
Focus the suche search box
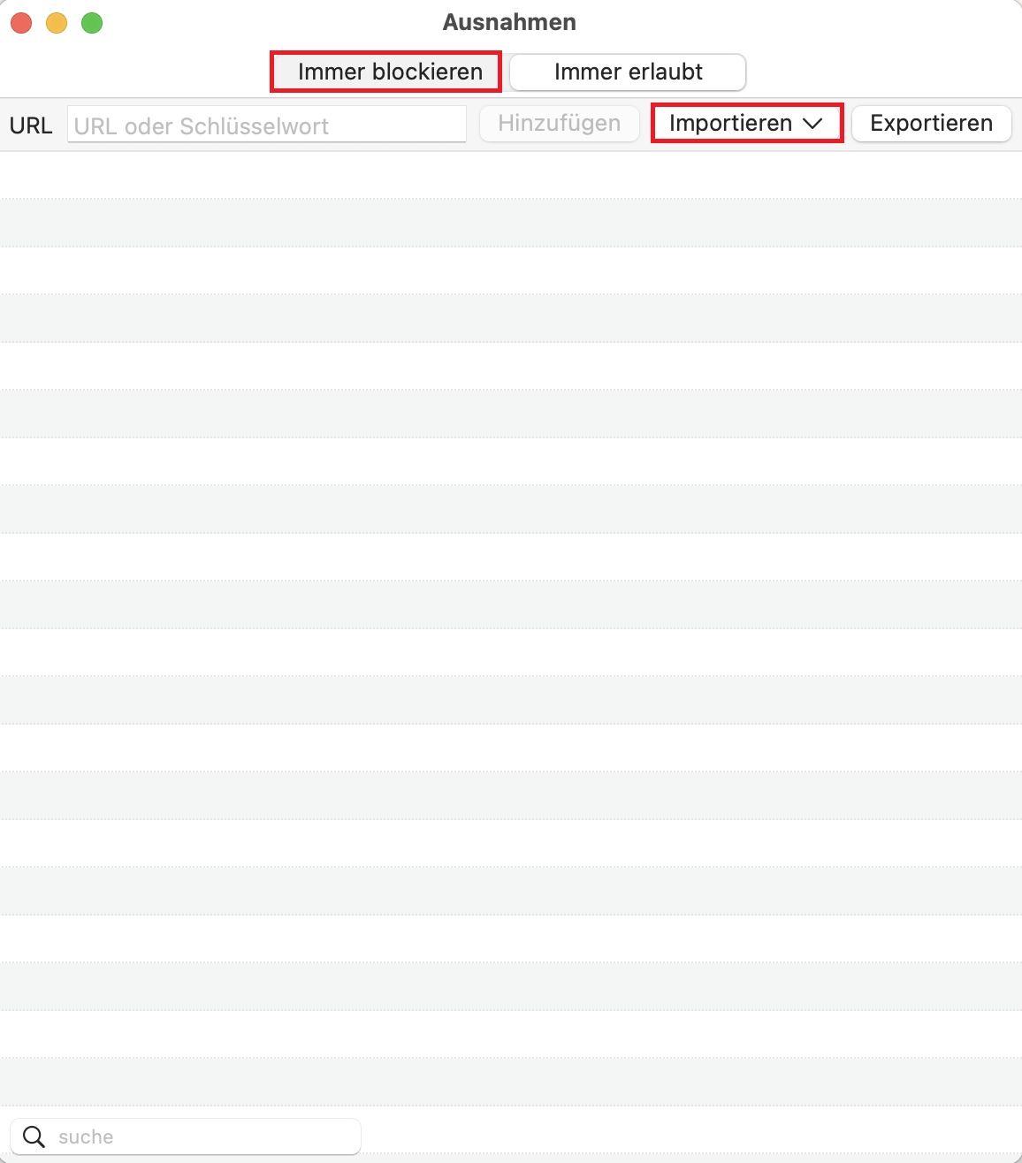tap(203, 1136)
